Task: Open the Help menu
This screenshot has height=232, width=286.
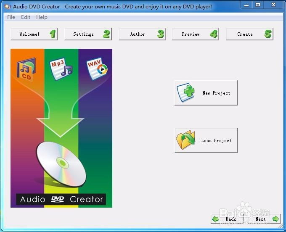Action: click(x=42, y=17)
